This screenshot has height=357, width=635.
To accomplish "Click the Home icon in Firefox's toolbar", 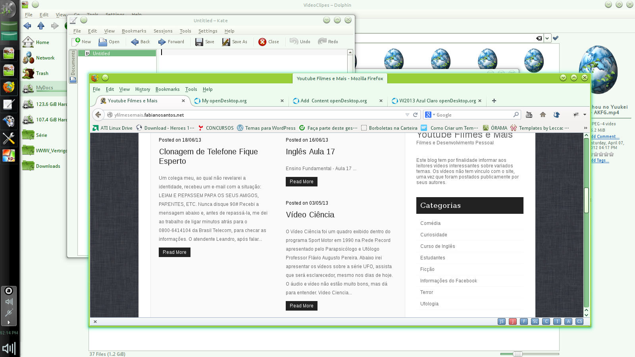I will [543, 115].
